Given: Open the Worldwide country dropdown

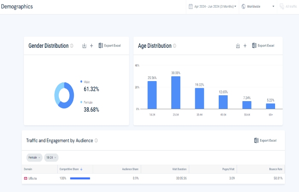Looking at the screenshot, I should point(258,6).
